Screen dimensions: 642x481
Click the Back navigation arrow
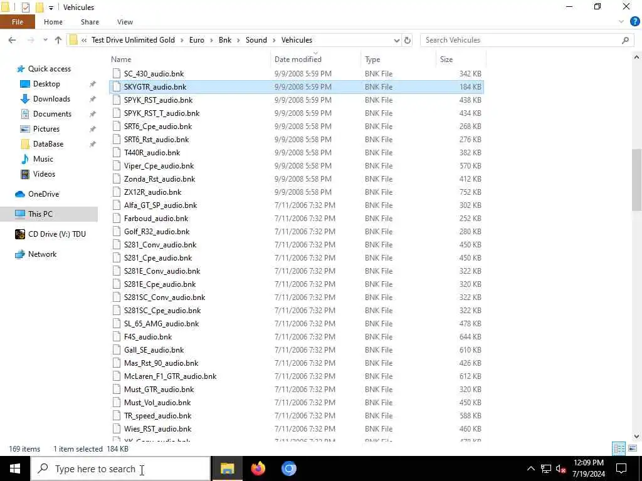pyautogui.click(x=13, y=40)
